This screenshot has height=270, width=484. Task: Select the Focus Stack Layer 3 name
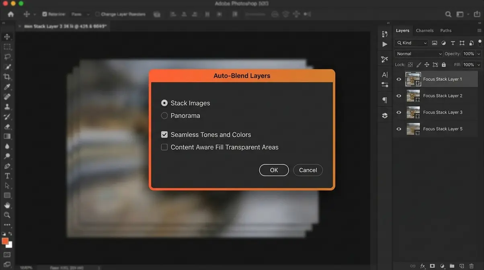point(443,112)
